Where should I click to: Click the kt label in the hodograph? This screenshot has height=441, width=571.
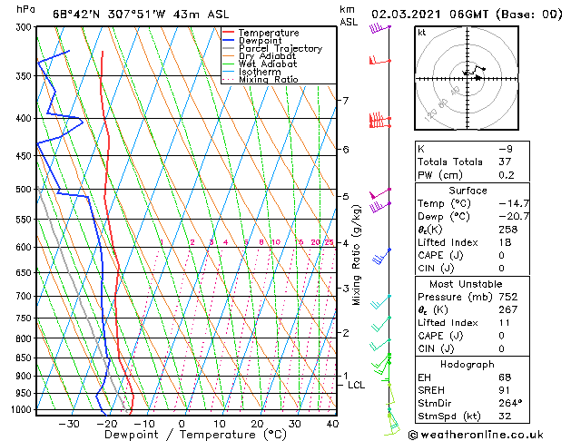[422, 33]
